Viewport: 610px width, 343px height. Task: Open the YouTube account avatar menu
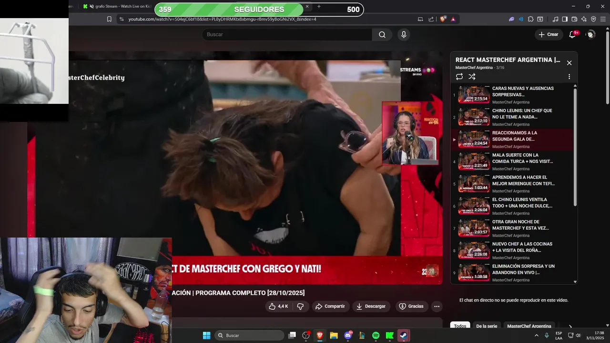click(590, 34)
